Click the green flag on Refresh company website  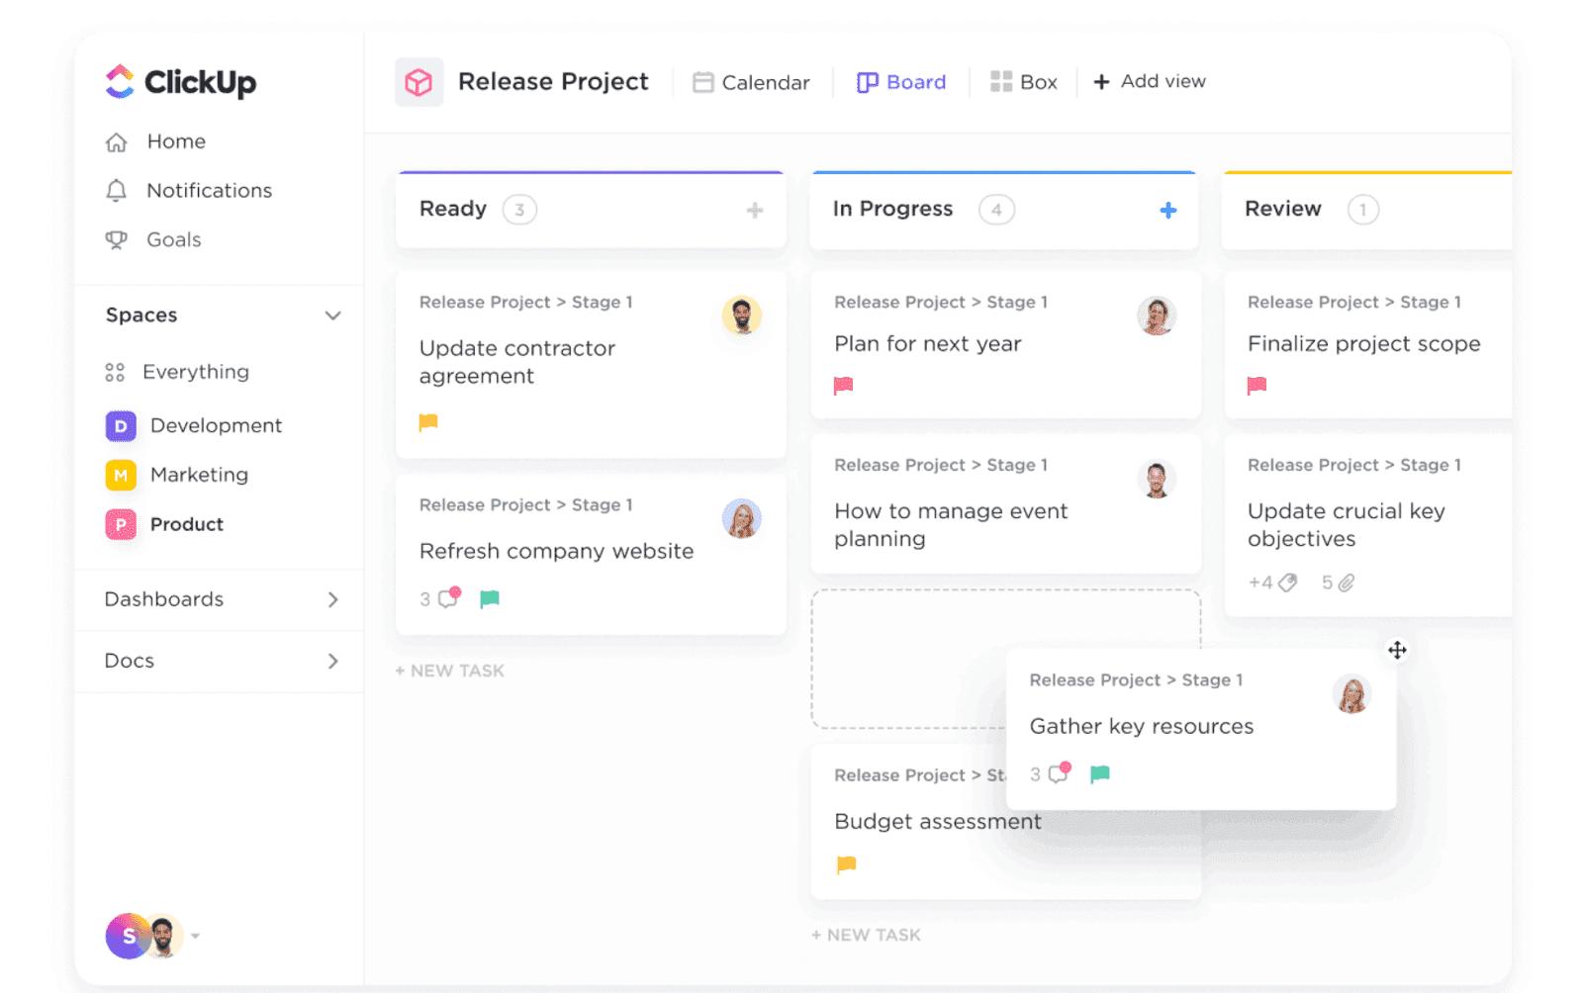click(490, 598)
